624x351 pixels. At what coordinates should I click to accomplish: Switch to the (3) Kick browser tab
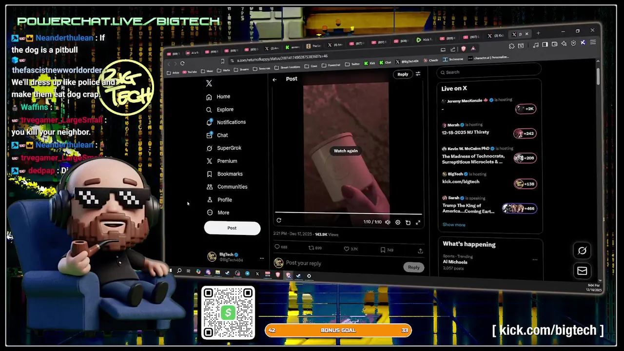496,36
